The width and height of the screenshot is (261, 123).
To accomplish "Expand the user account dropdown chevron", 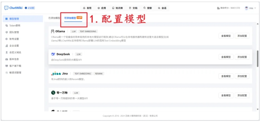I will coord(255,8).
